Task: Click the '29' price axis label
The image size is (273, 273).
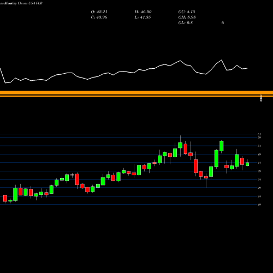Action: 259,188
